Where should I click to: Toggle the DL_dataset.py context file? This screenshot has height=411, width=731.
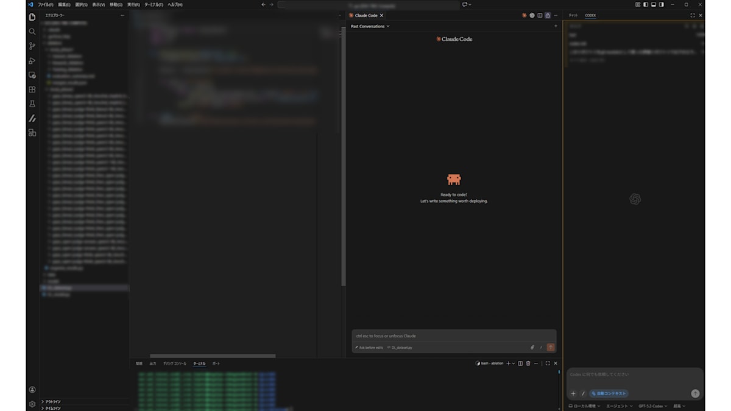[400, 348]
